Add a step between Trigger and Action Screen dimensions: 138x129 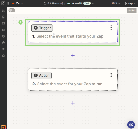[73, 55]
